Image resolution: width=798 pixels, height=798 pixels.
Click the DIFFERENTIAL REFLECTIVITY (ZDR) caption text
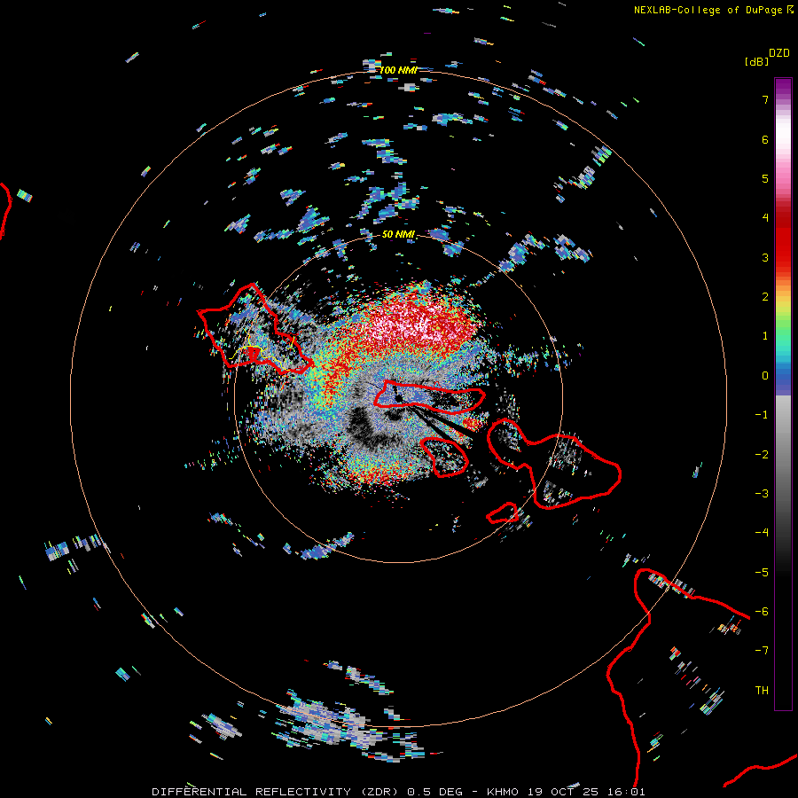coord(275,792)
